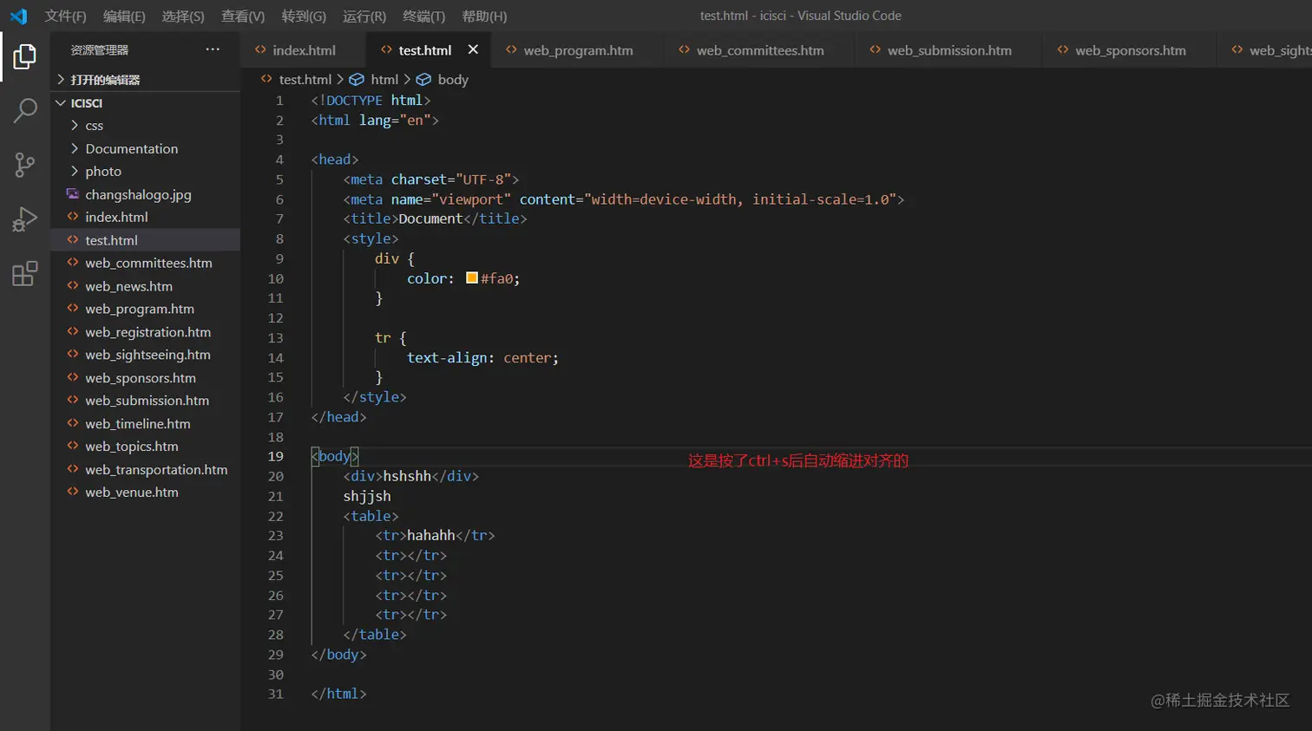The width and height of the screenshot is (1312, 731).
Task: Open 终端(T) menu
Action: click(424, 16)
